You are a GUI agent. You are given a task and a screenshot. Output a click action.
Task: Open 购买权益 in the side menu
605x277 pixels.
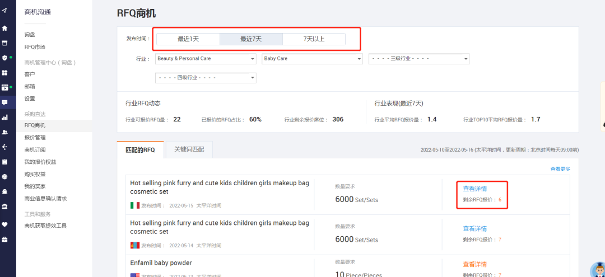coord(35,174)
